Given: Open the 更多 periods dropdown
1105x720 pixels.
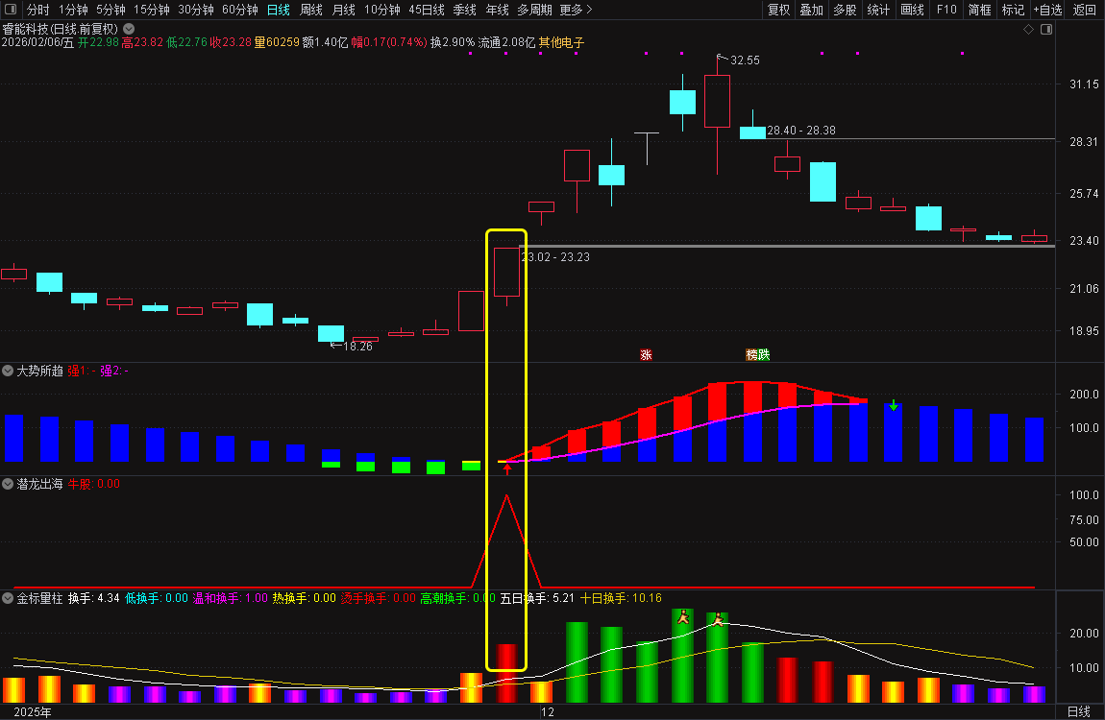Looking at the screenshot, I should [x=576, y=10].
